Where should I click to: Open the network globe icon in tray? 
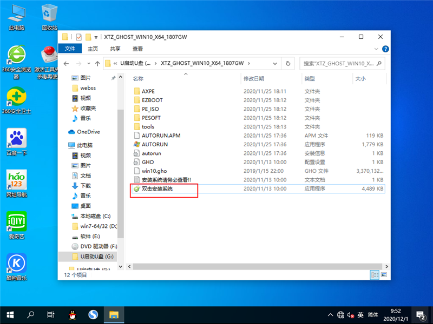tap(340, 315)
